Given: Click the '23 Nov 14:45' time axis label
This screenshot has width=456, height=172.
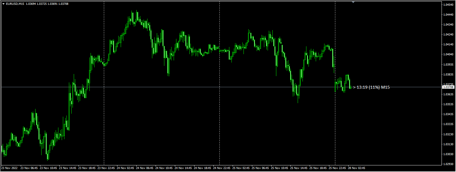Looking at the screenshot, I should pos(67,168).
